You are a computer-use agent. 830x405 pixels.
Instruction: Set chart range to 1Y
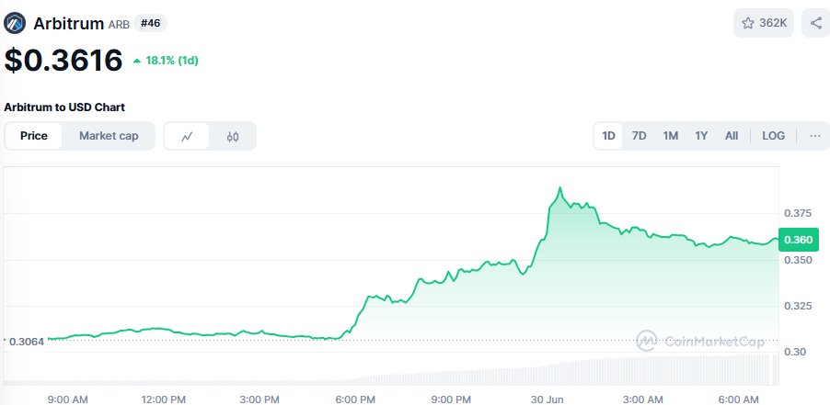tap(701, 136)
